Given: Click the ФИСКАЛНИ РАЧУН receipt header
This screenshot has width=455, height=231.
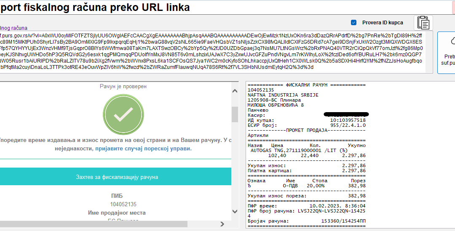Looking at the screenshot, I should click(307, 84).
